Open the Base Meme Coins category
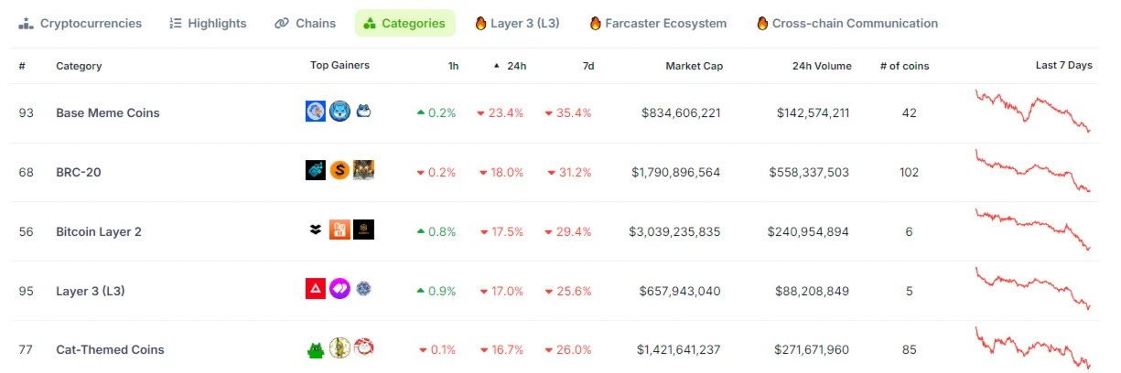 tap(108, 112)
